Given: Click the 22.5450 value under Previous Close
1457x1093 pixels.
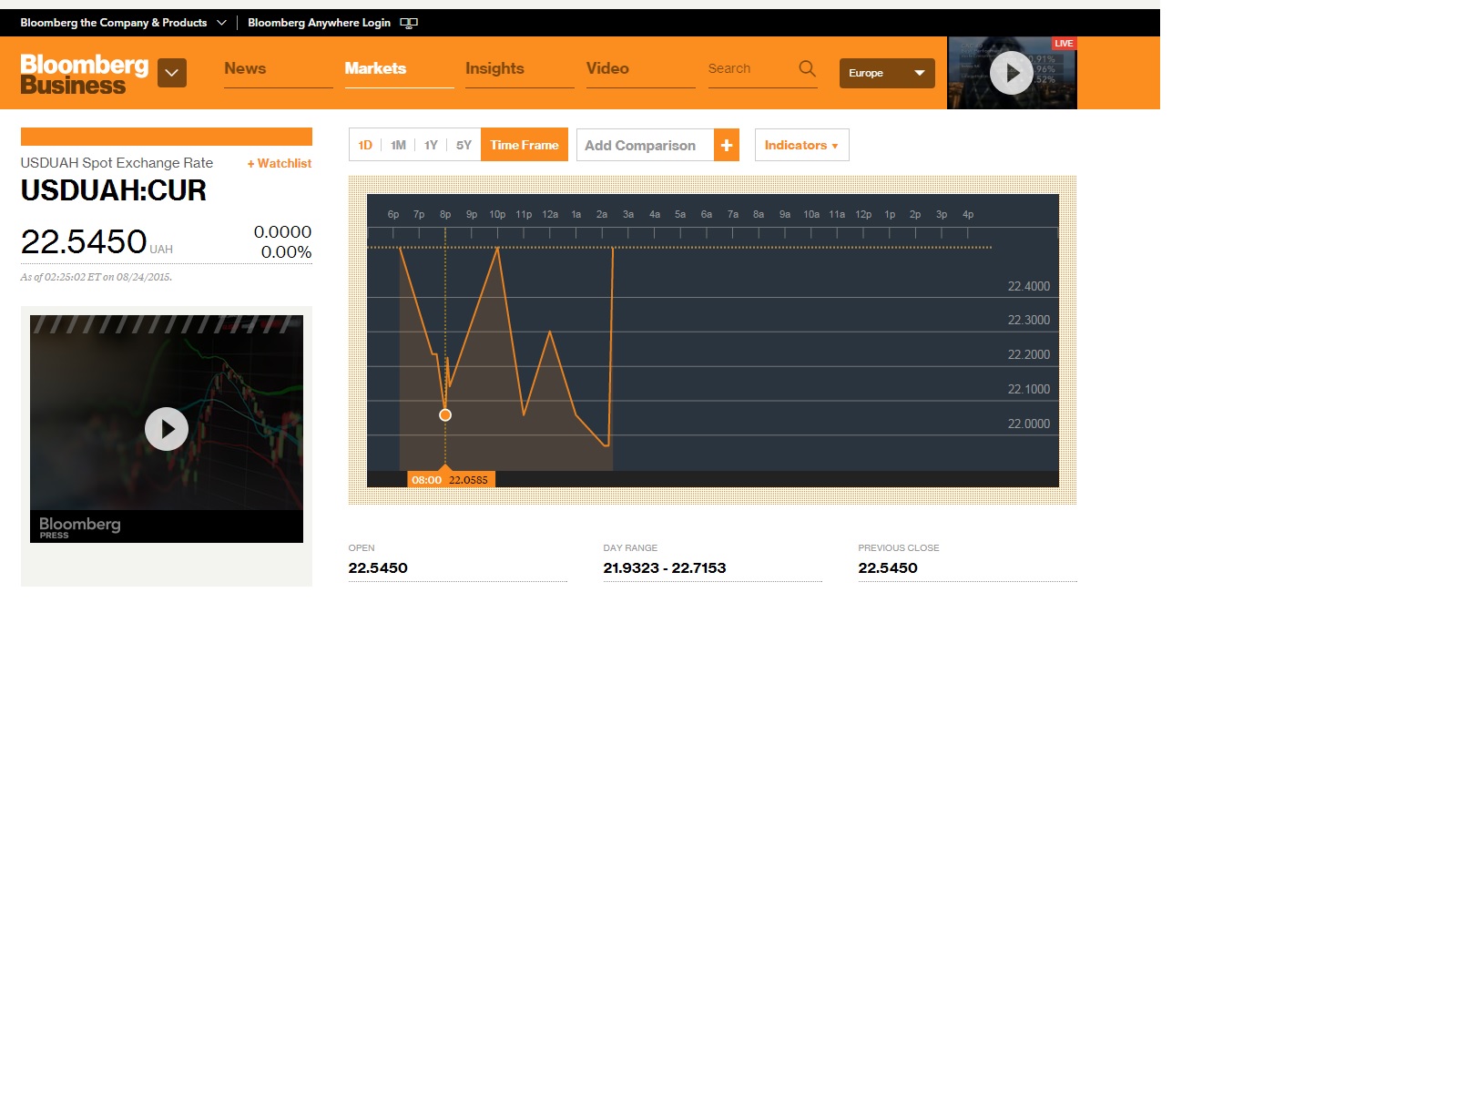Looking at the screenshot, I should [x=888, y=568].
